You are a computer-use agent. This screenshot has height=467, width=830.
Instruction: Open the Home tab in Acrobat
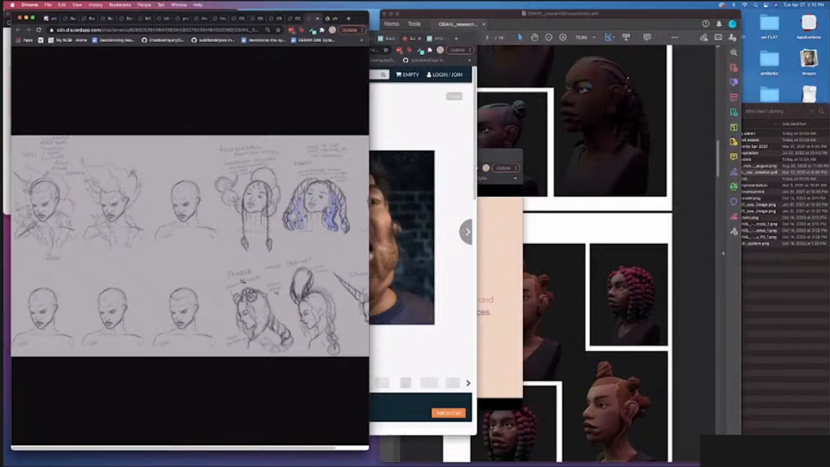point(391,24)
